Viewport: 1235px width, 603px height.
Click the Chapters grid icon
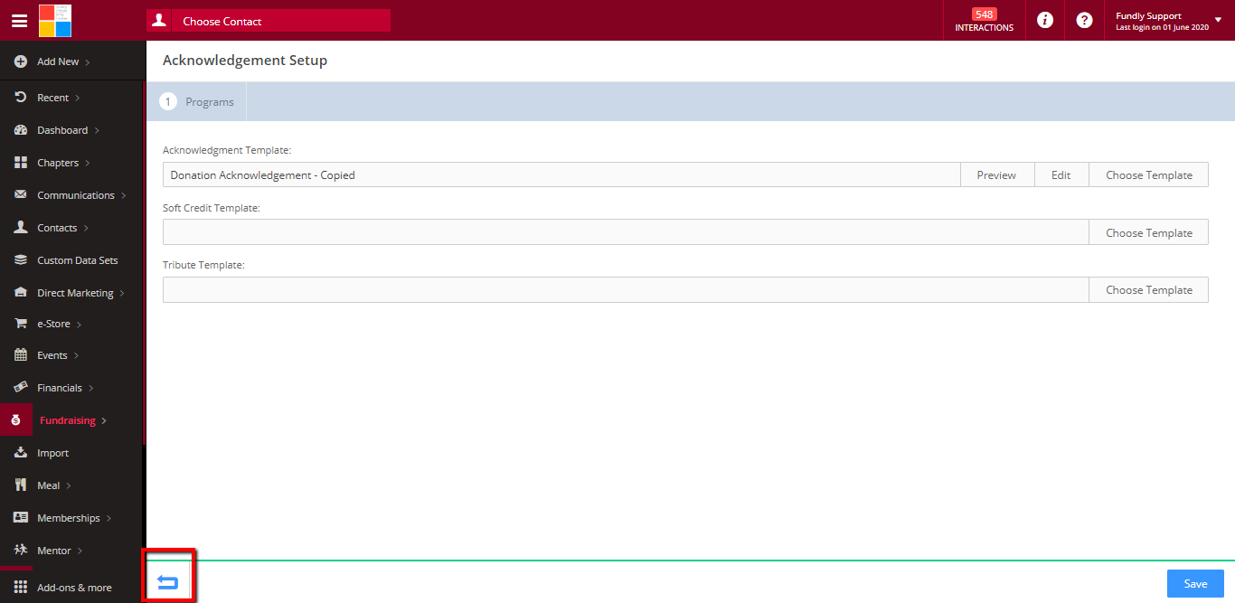[21, 163]
